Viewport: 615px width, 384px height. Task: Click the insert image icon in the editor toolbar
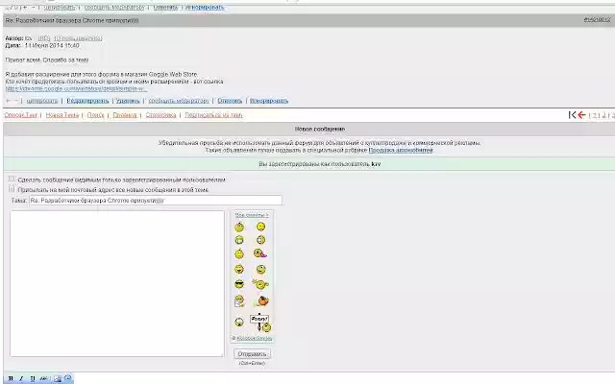[x=58, y=378]
